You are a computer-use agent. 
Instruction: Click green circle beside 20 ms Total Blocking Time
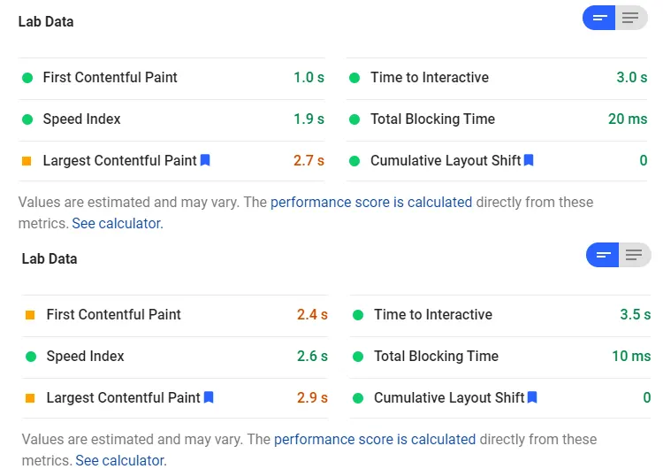pos(354,119)
